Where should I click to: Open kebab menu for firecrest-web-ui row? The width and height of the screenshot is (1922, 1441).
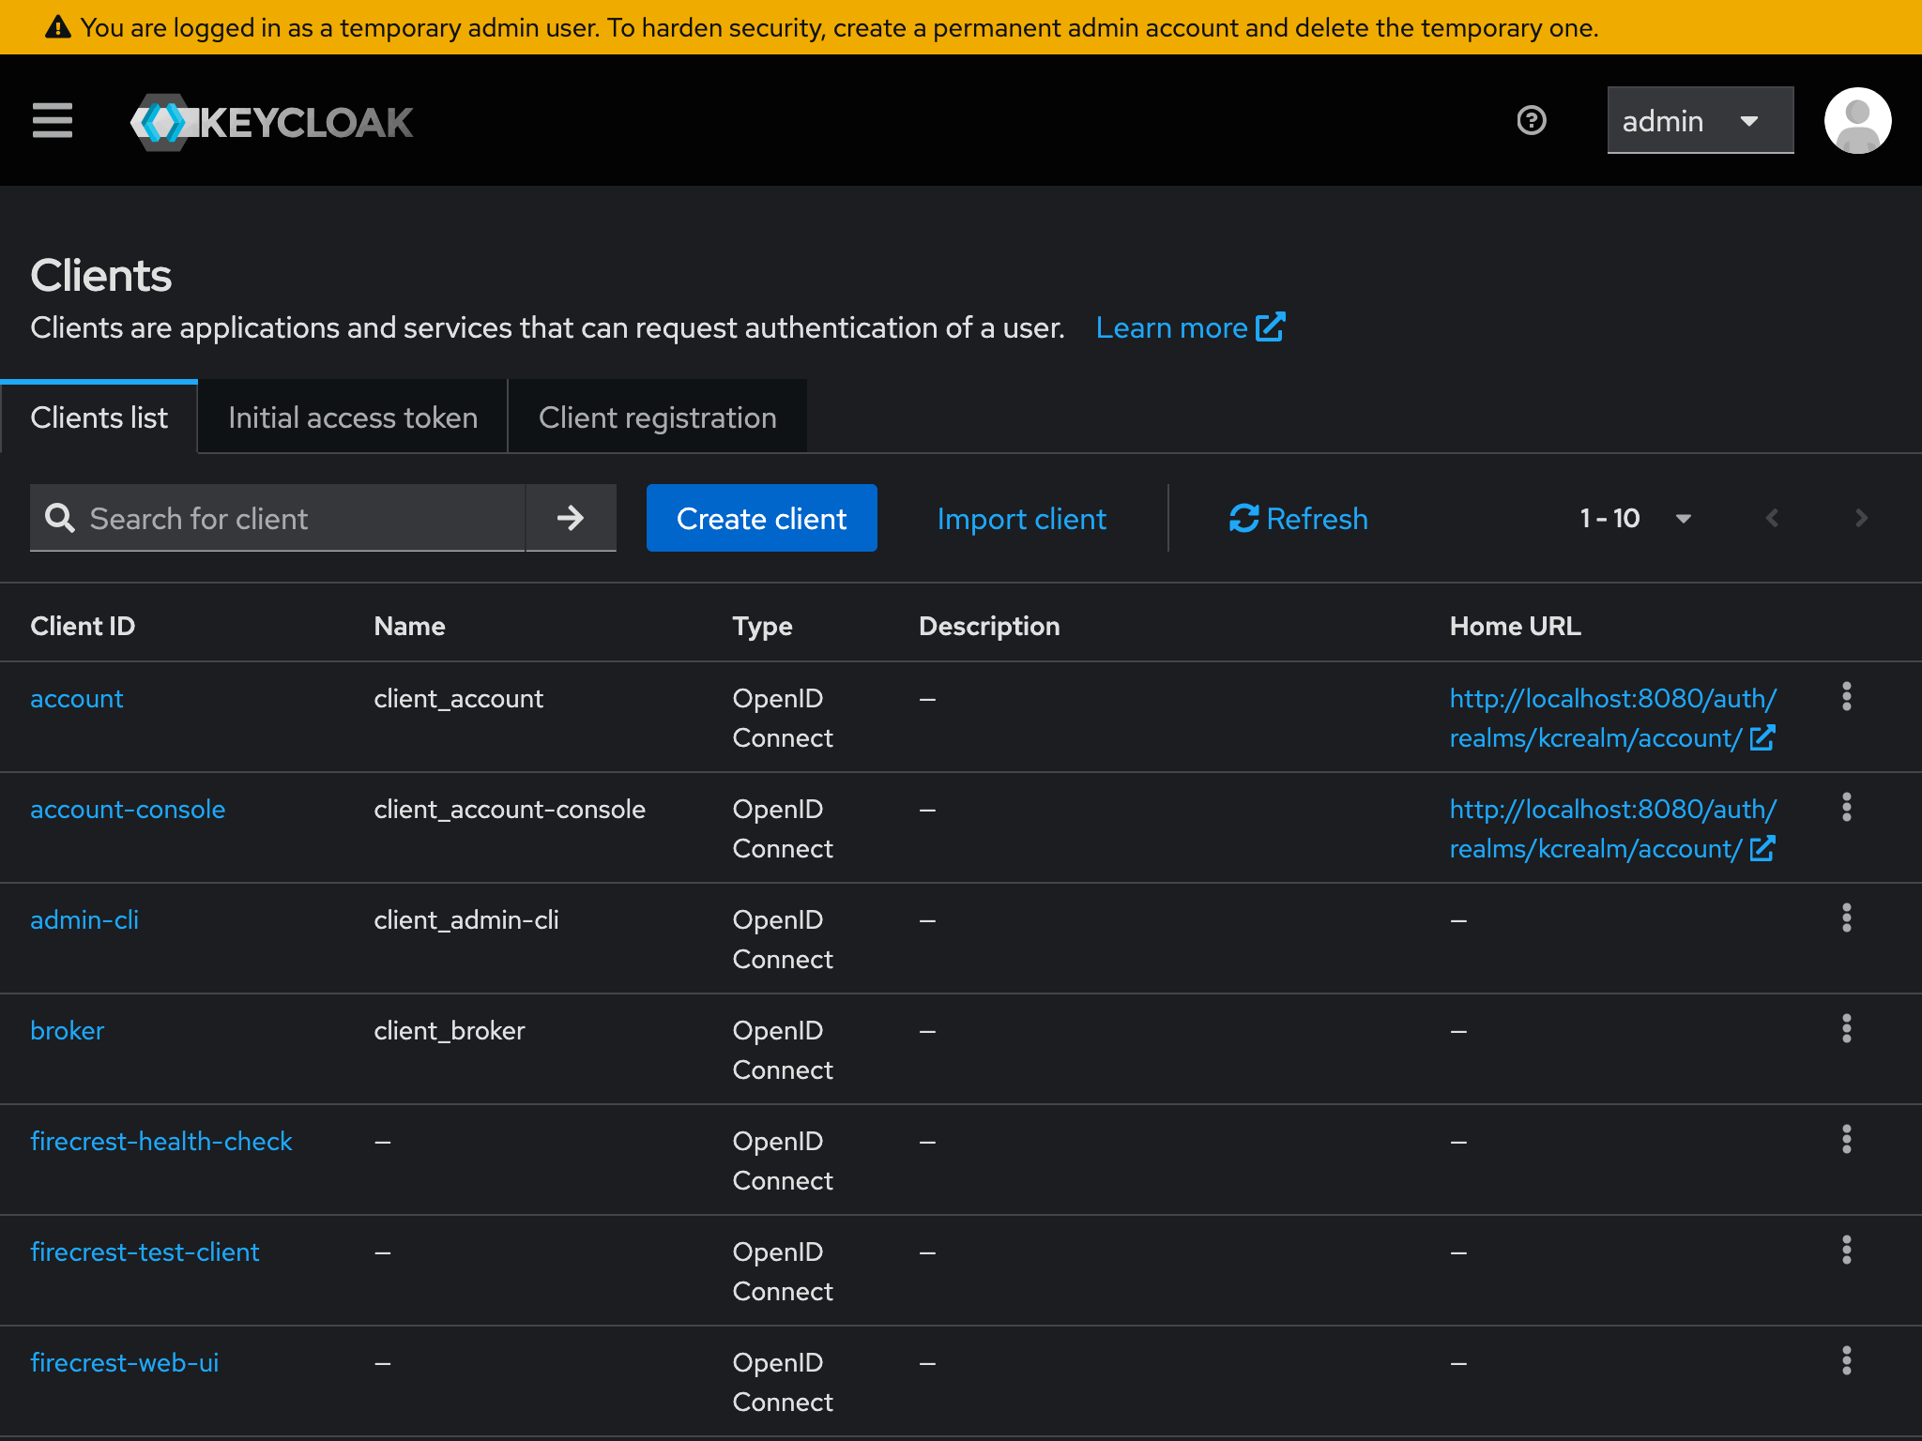tap(1846, 1361)
